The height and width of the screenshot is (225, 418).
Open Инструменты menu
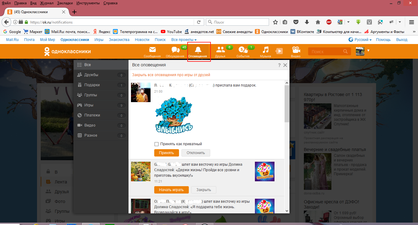click(x=88, y=3)
